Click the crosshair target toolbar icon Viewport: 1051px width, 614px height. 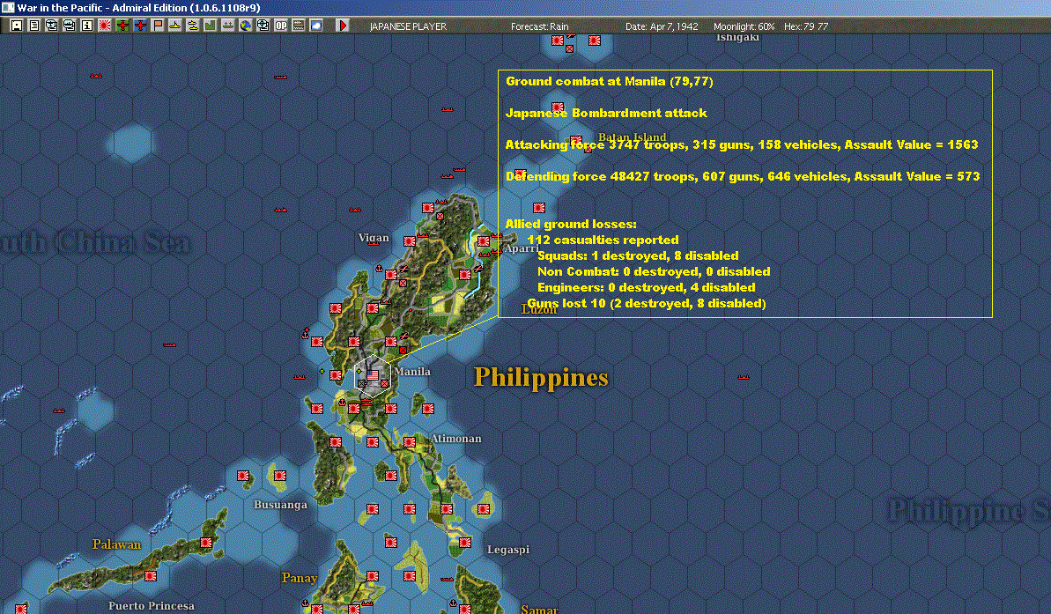pyautogui.click(x=263, y=26)
